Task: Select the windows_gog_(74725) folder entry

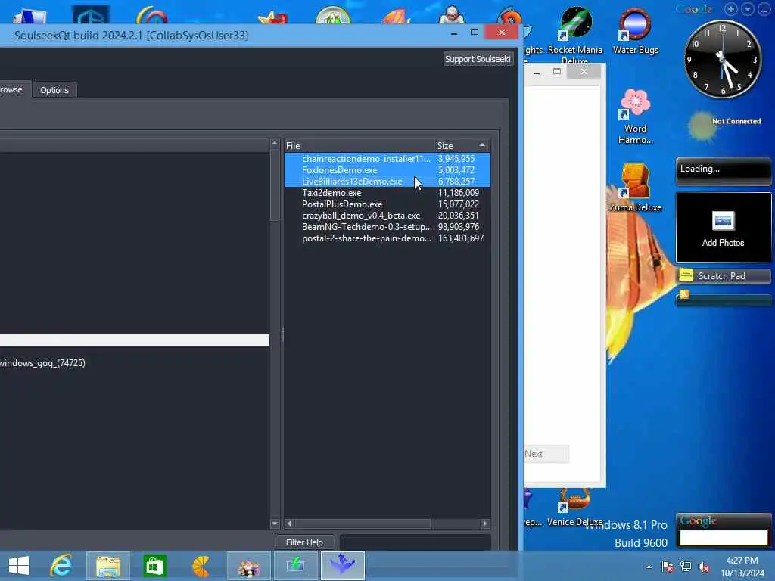Action: pos(42,363)
